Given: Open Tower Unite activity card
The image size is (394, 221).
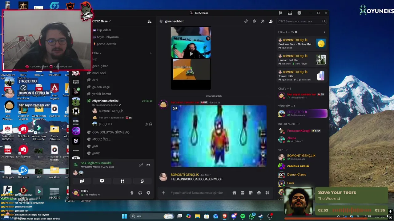Looking at the screenshot, I should coord(302,76).
